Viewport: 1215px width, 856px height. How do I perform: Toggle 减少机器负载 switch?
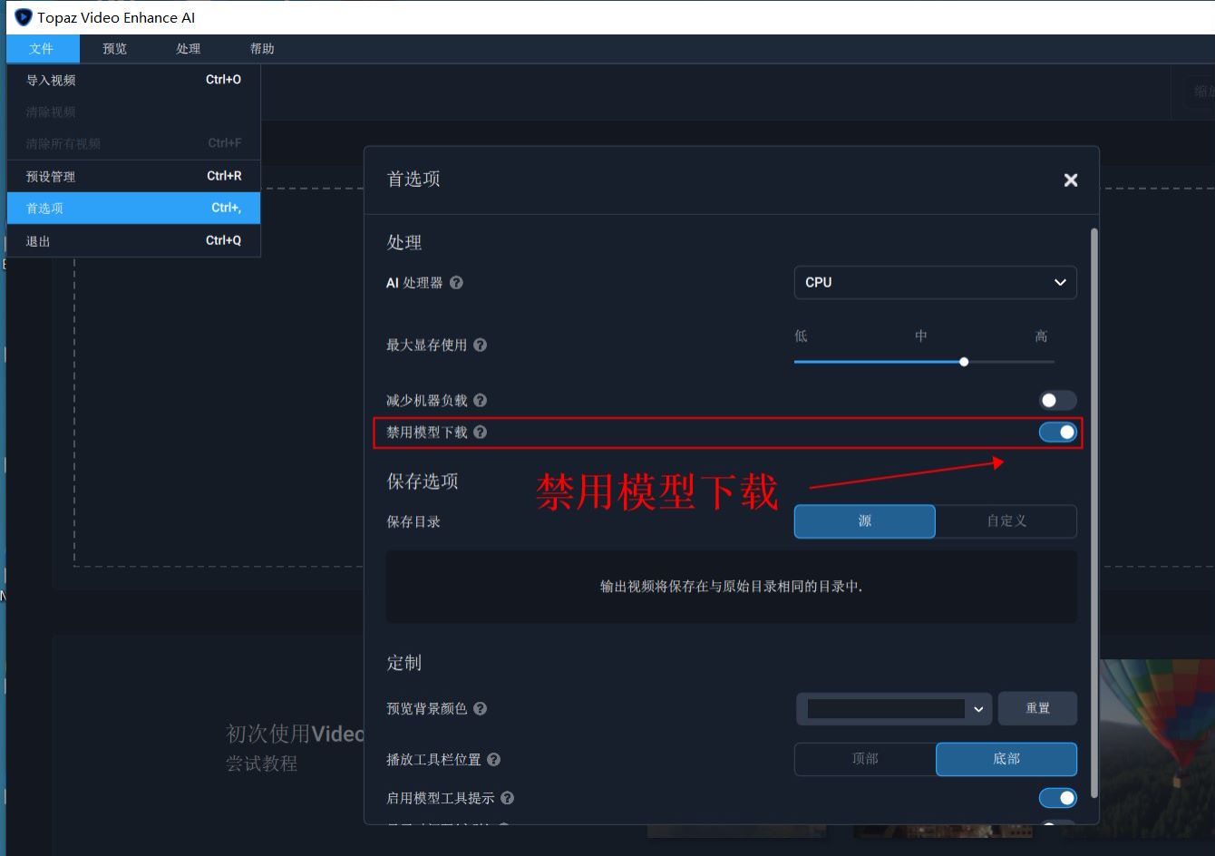click(1057, 400)
